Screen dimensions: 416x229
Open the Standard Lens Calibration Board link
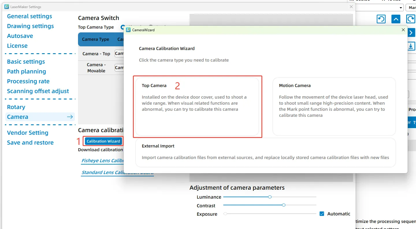117,173
